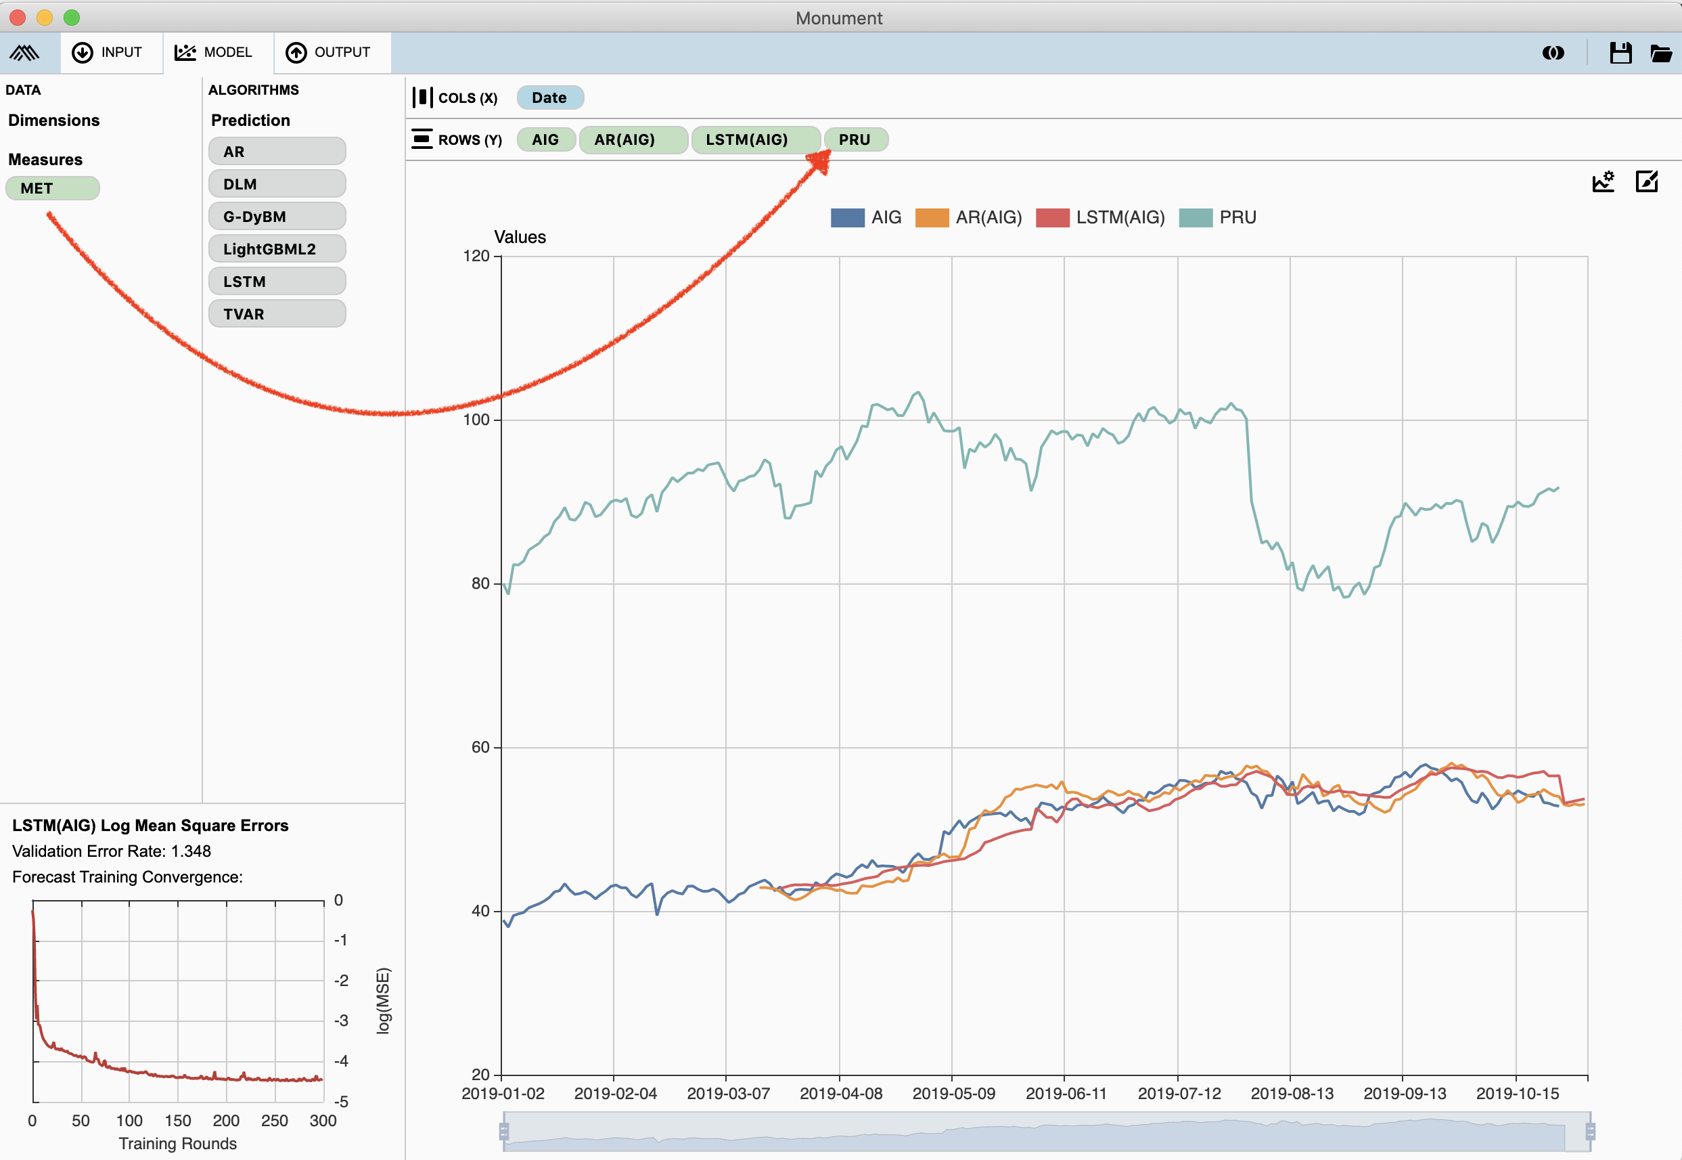
Task: Grab the left range slider handle
Action: point(503,1131)
